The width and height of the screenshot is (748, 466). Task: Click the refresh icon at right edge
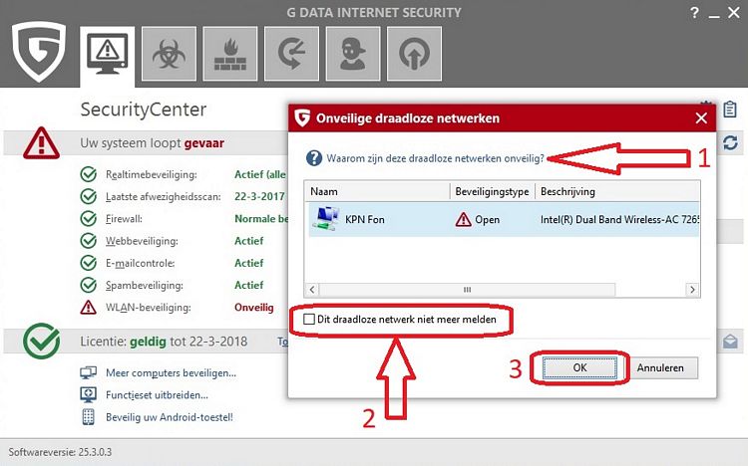730,143
